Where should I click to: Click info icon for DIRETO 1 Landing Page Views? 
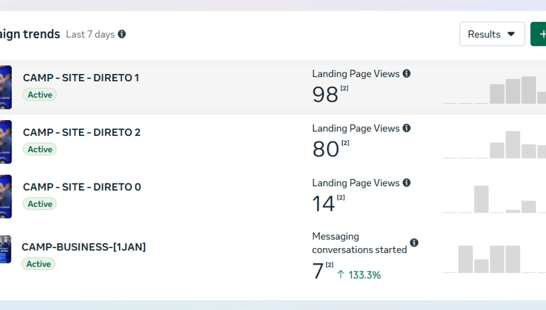click(x=407, y=73)
